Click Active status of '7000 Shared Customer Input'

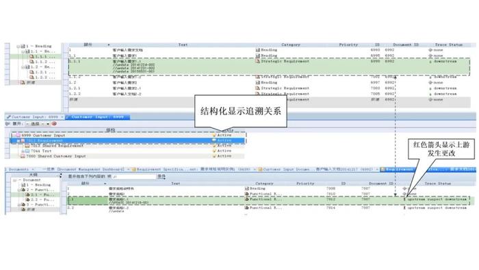click(x=224, y=156)
